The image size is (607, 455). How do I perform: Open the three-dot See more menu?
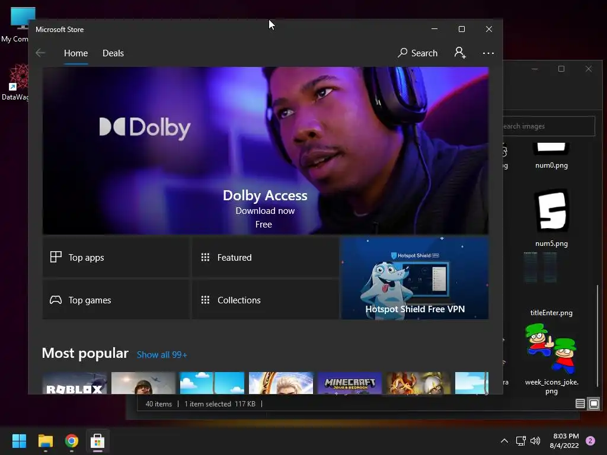(488, 53)
